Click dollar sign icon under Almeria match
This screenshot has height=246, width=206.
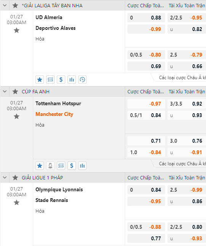[x=61, y=80]
